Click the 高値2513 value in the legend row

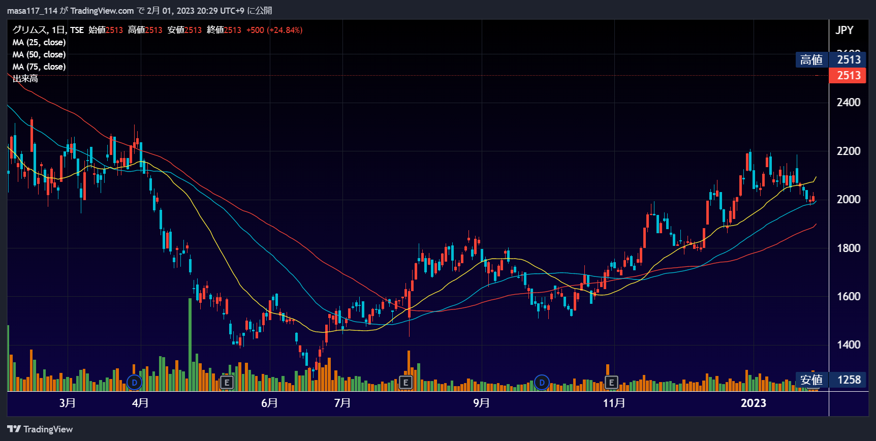pyautogui.click(x=145, y=30)
